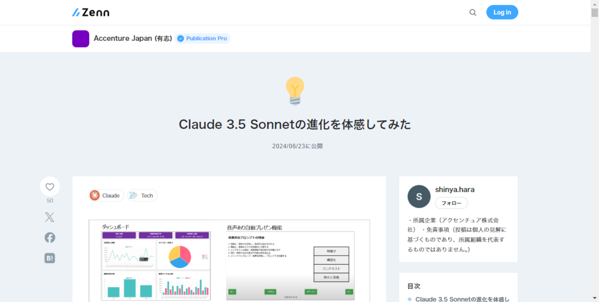Click the scrollbar up arrow
The image size is (599, 302).
595,3
